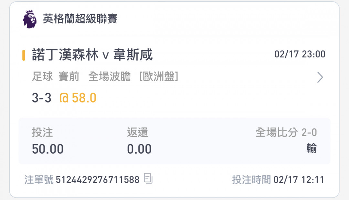Click the 返還 return amount 0.00

click(x=139, y=149)
